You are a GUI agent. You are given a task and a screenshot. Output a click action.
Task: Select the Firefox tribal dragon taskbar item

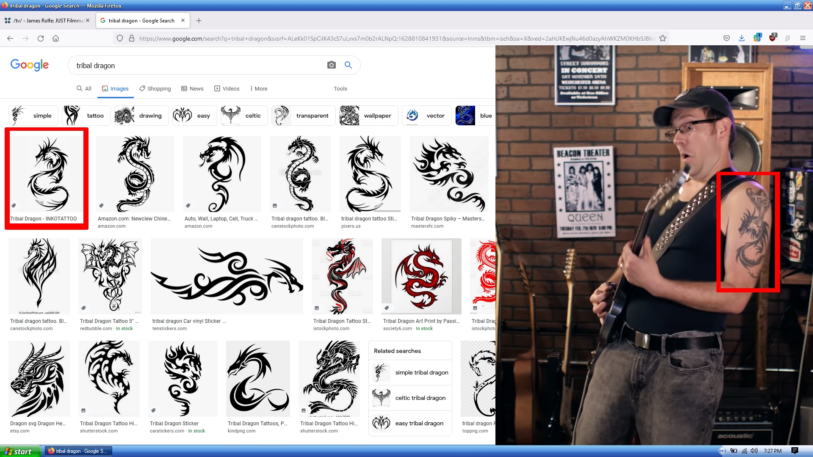pyautogui.click(x=78, y=451)
